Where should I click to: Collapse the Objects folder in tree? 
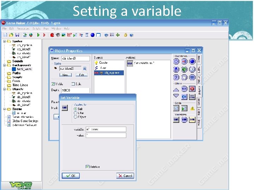coord(5,89)
